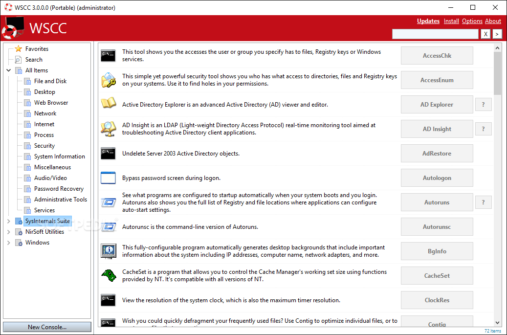Launch AD Insight

437,129
